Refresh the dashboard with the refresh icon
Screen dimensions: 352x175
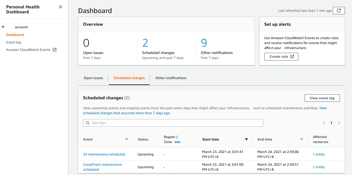(339, 11)
